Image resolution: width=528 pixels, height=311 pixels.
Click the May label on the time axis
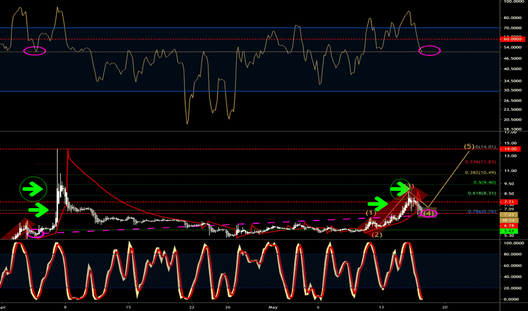point(273,307)
